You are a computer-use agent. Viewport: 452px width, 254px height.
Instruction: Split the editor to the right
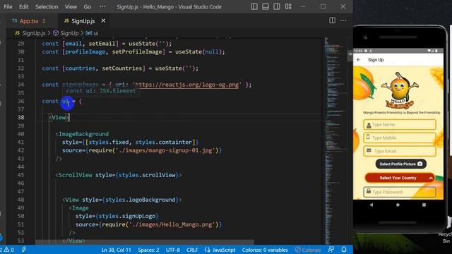tap(332, 20)
